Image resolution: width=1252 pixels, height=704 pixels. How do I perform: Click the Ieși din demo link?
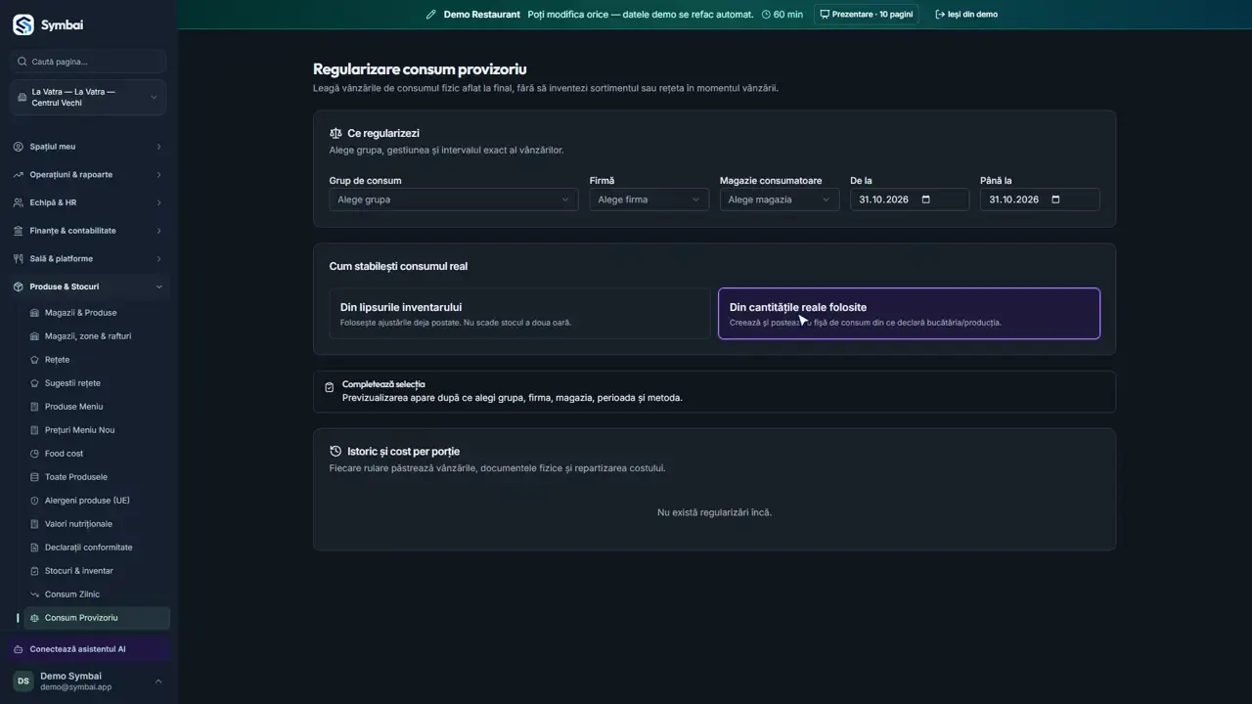966,15
